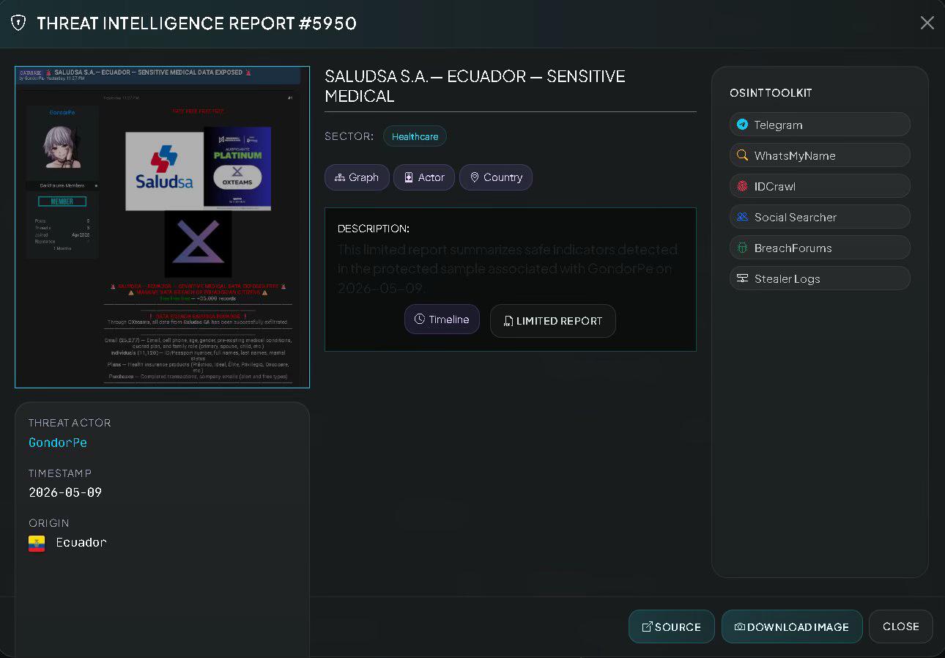Click the GondorPe threat actor link
The width and height of the screenshot is (945, 658).
pyautogui.click(x=58, y=443)
